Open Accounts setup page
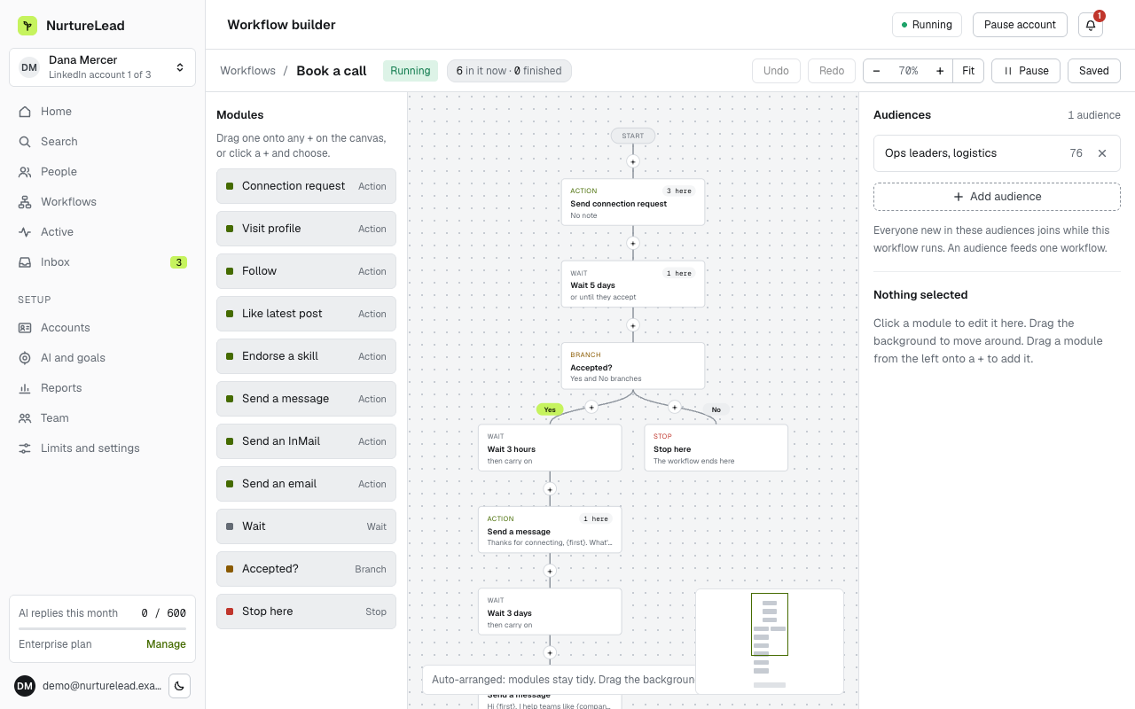This screenshot has width=1135, height=709. point(102,328)
